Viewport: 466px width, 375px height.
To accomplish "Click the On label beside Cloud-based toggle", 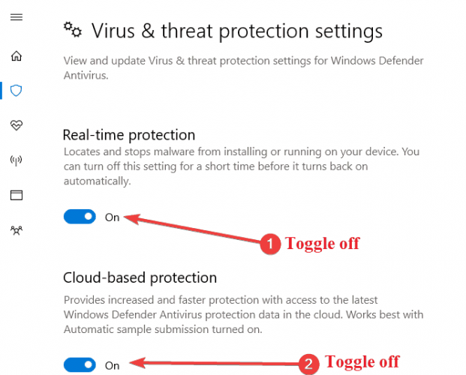I will tap(112, 365).
